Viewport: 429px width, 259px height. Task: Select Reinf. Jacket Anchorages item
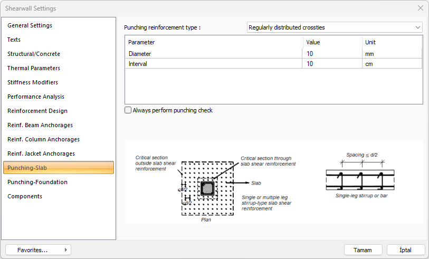(41, 154)
